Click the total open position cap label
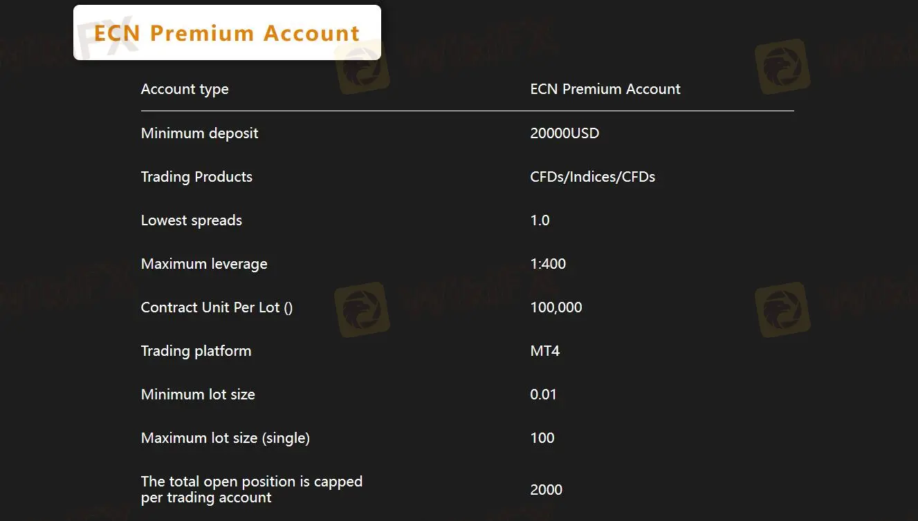This screenshot has width=918, height=521. (x=252, y=489)
